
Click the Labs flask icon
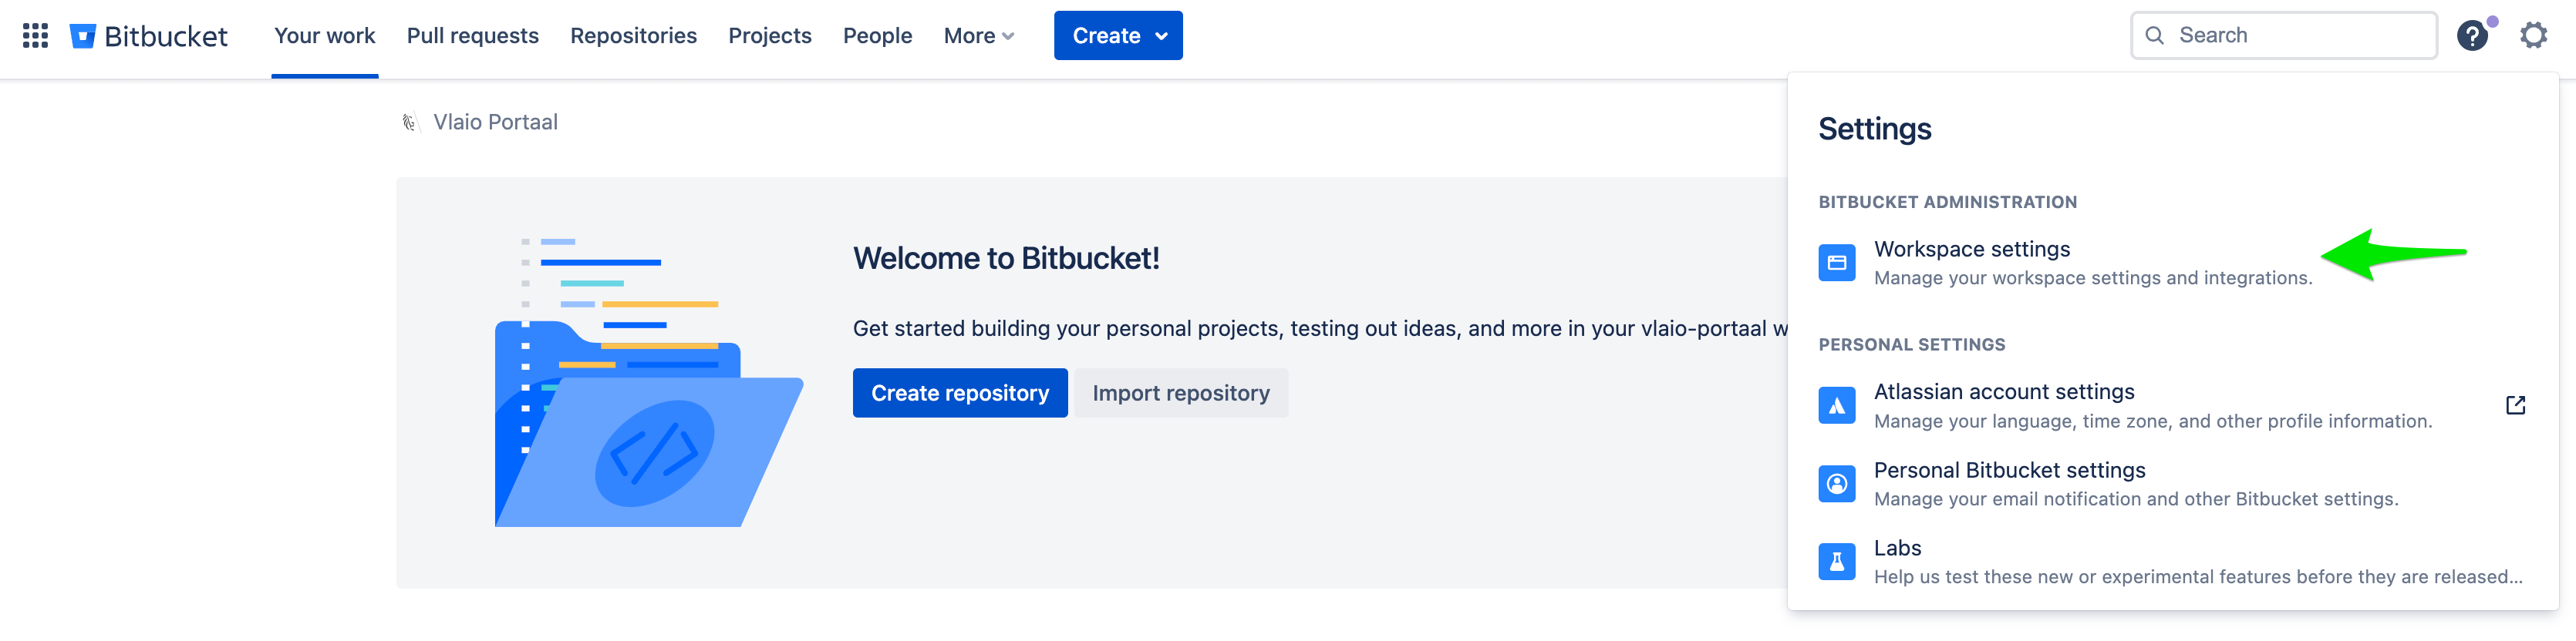(x=1836, y=562)
